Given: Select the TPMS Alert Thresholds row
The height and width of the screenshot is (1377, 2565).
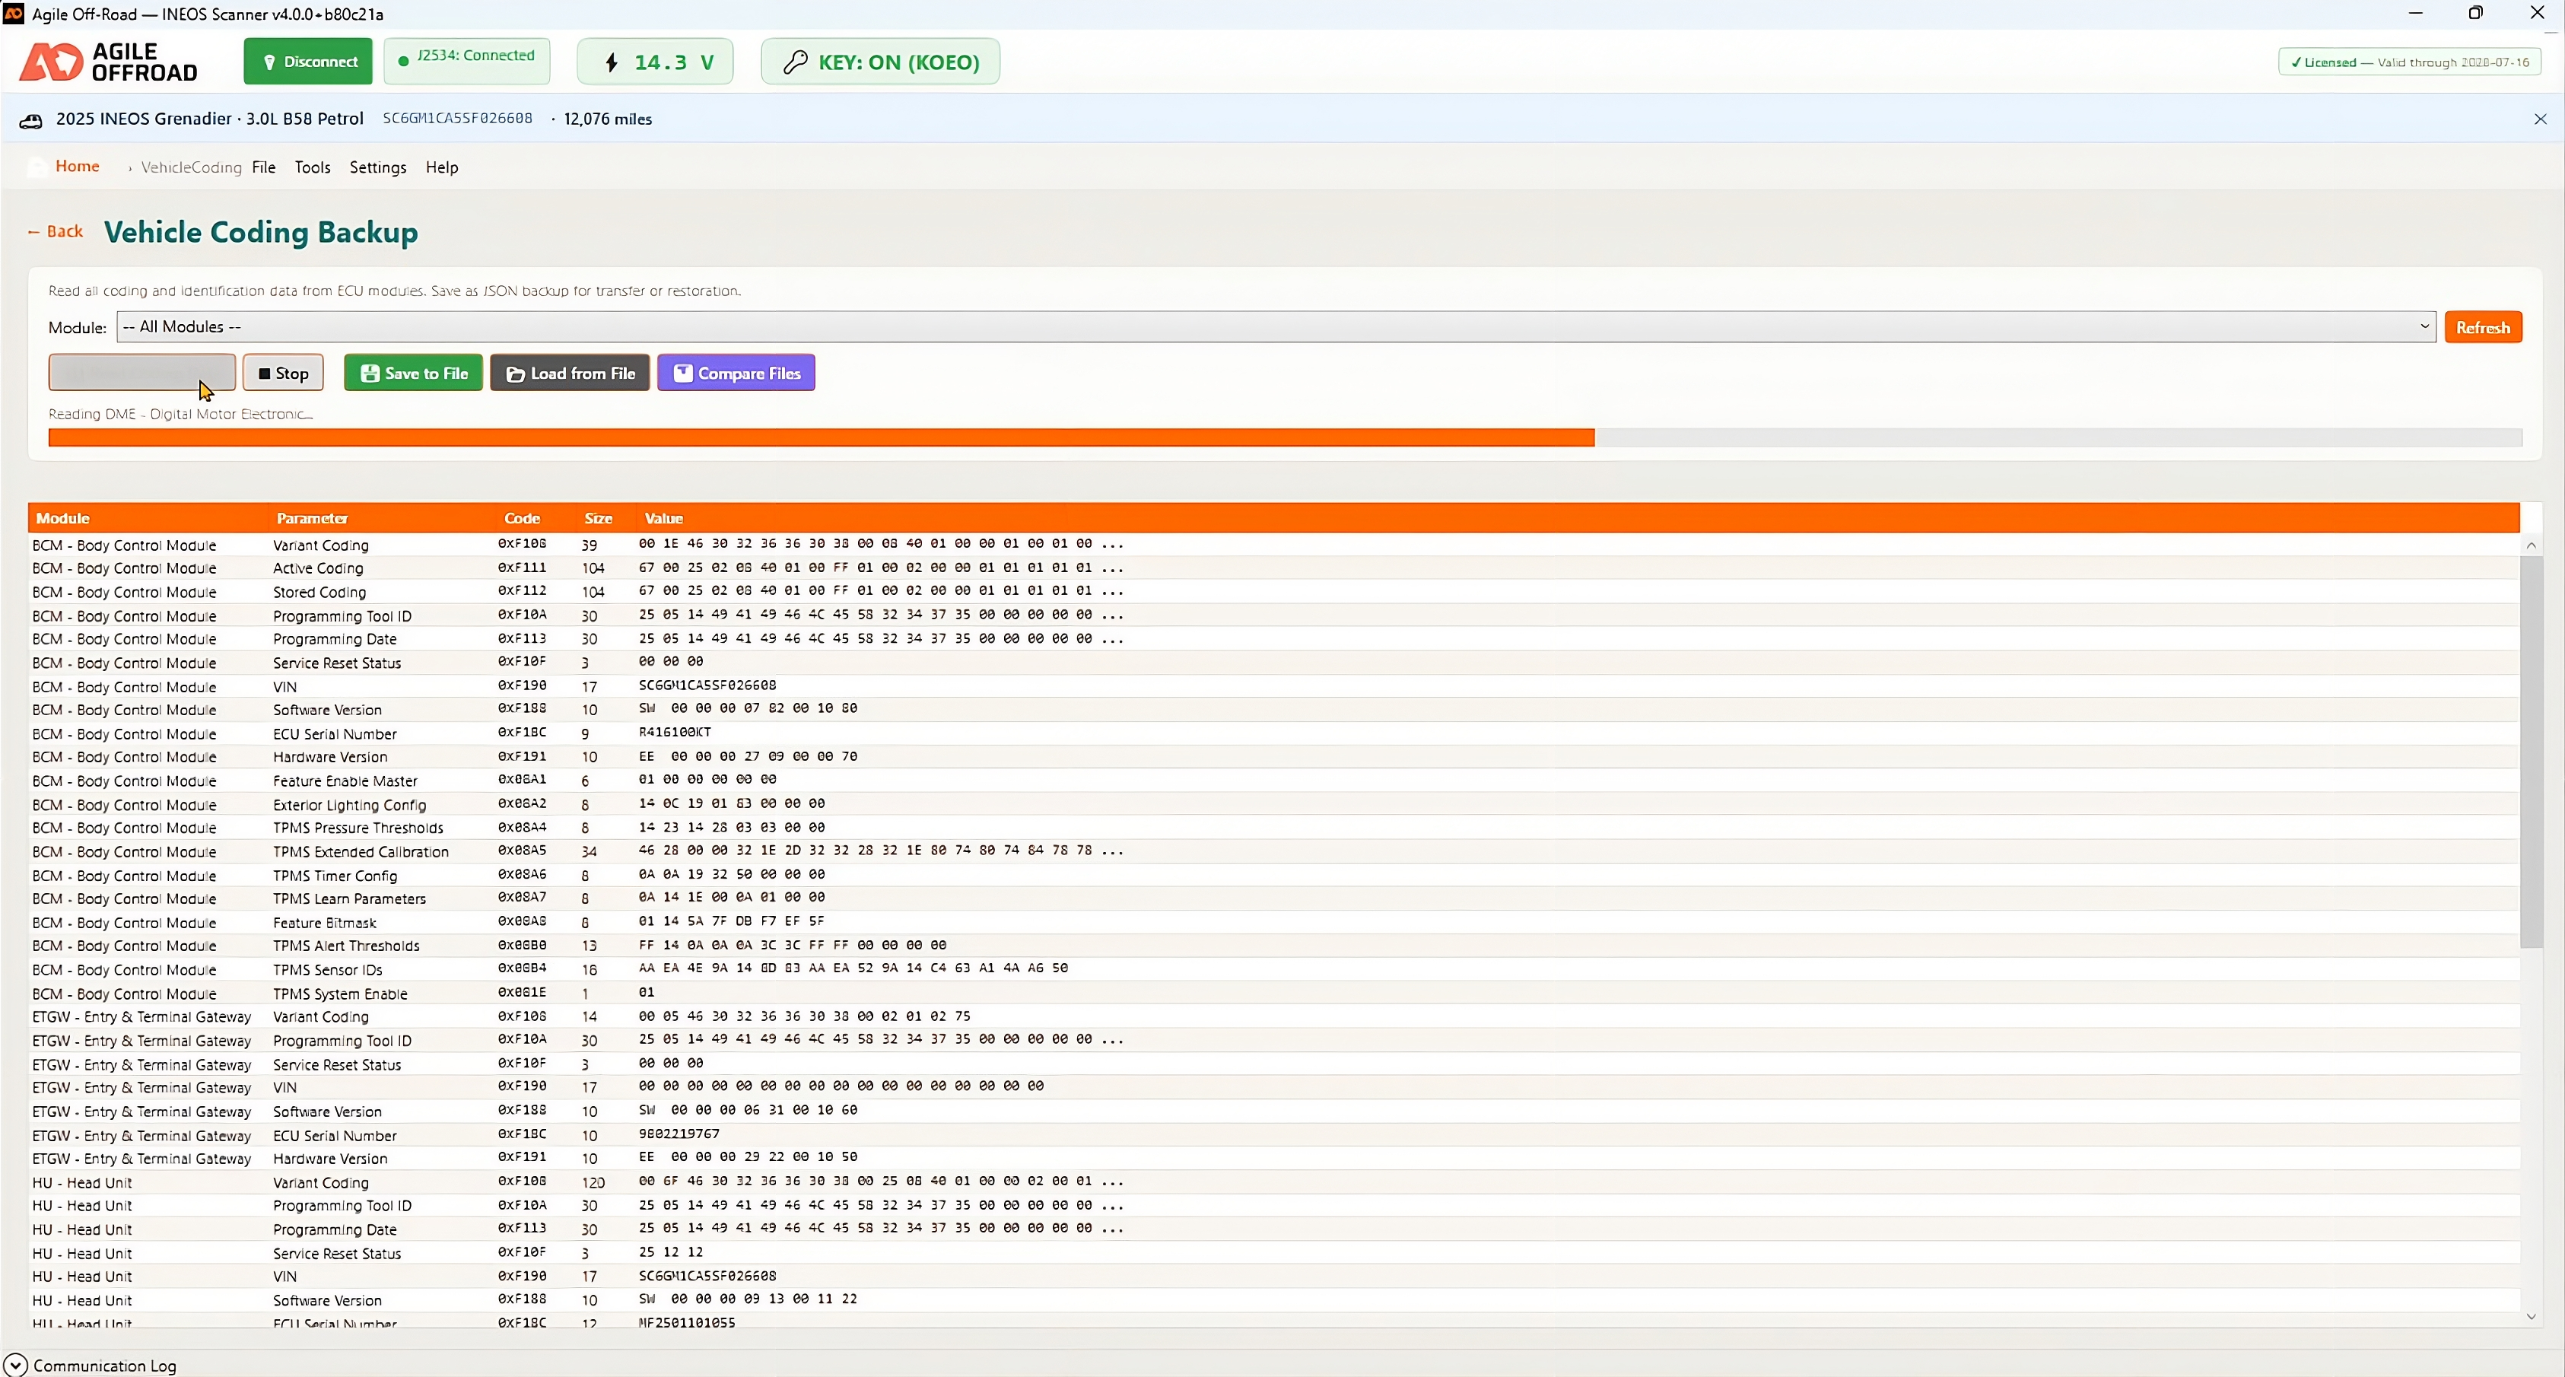Looking at the screenshot, I should pyautogui.click(x=1275, y=946).
